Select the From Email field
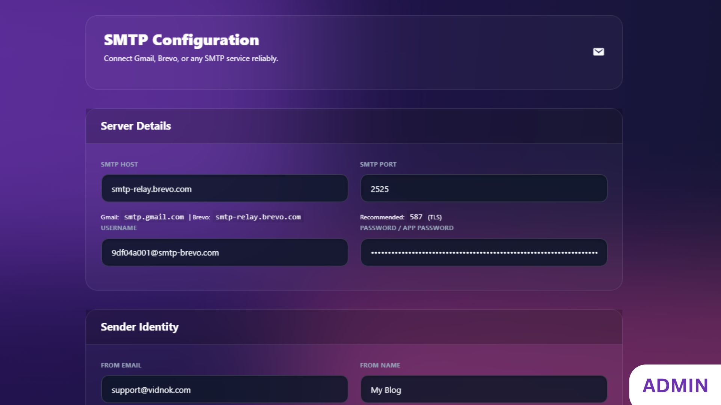The height and width of the screenshot is (405, 721). pyautogui.click(x=225, y=390)
